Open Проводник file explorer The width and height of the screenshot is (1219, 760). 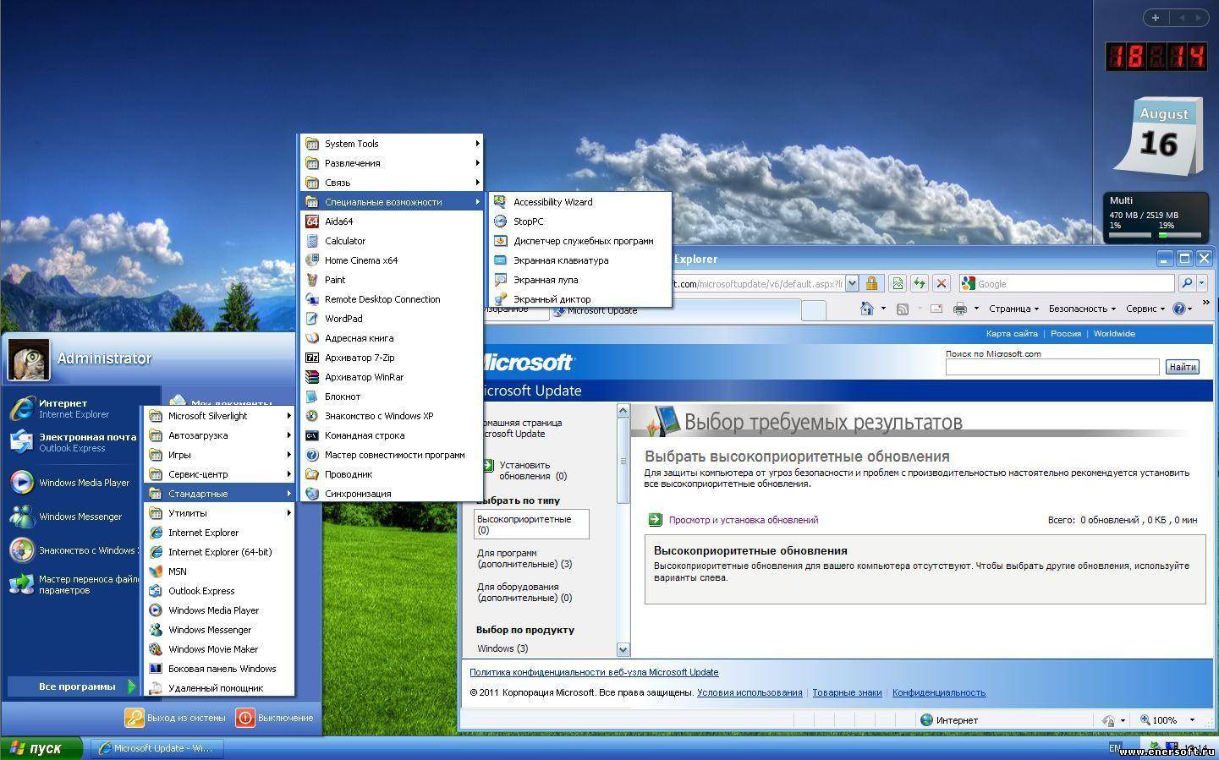392,474
